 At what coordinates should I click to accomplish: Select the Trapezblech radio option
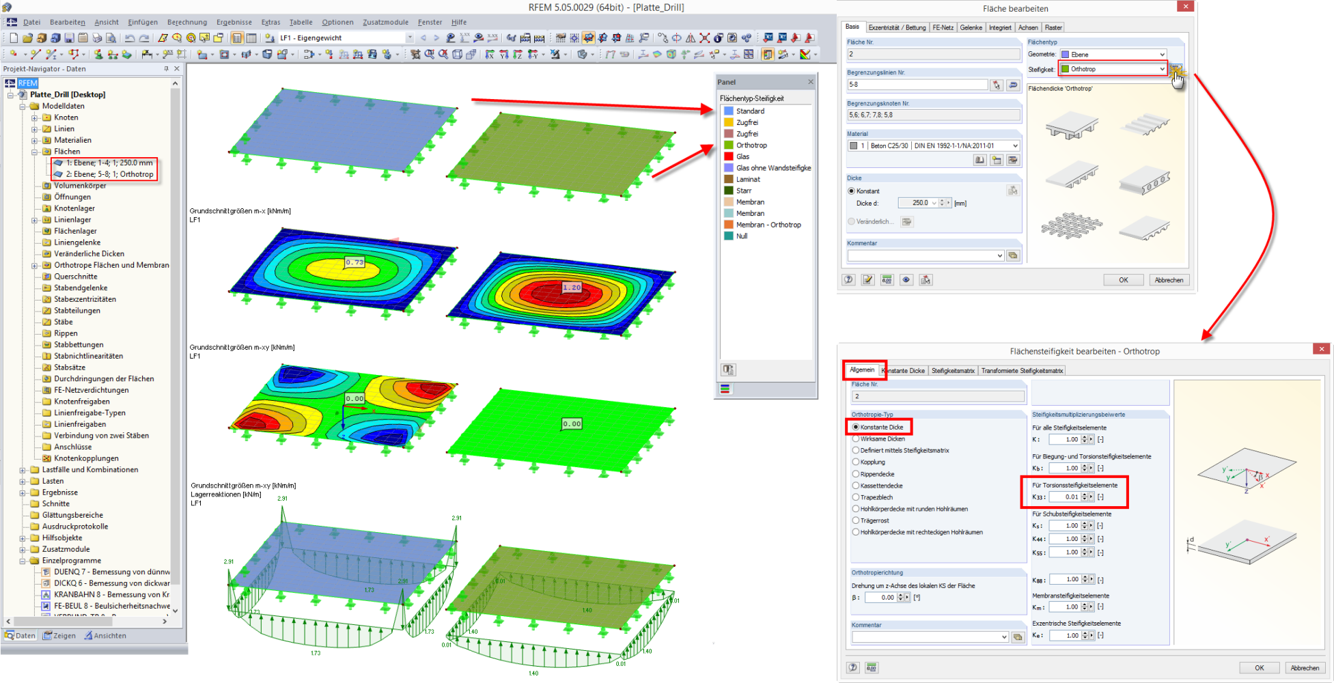[855, 497]
